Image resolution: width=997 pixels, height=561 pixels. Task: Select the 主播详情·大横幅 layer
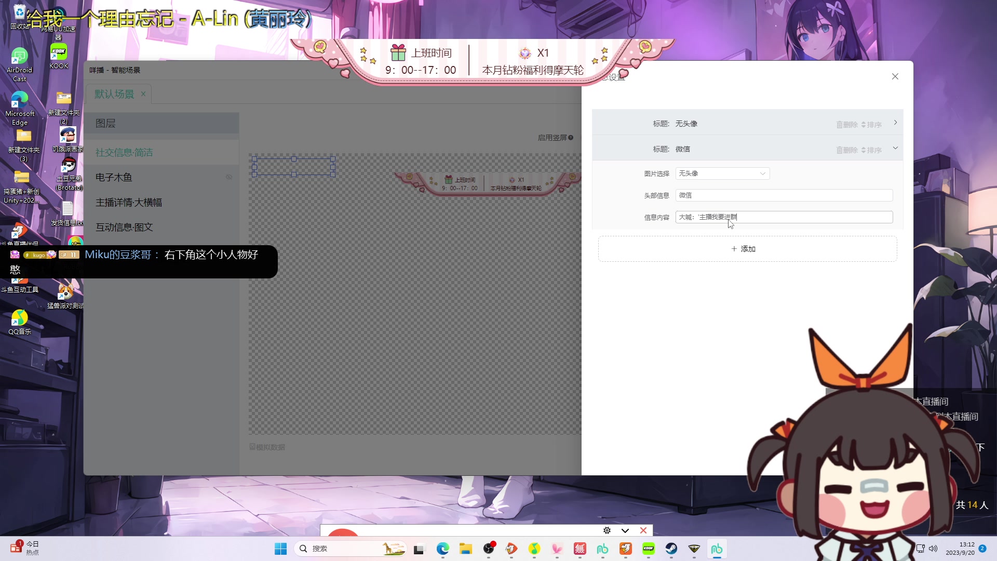tap(161, 202)
